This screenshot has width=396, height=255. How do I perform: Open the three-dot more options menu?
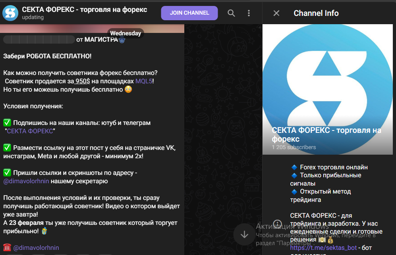(x=249, y=13)
